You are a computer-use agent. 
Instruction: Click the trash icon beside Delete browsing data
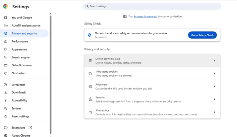point(90,61)
